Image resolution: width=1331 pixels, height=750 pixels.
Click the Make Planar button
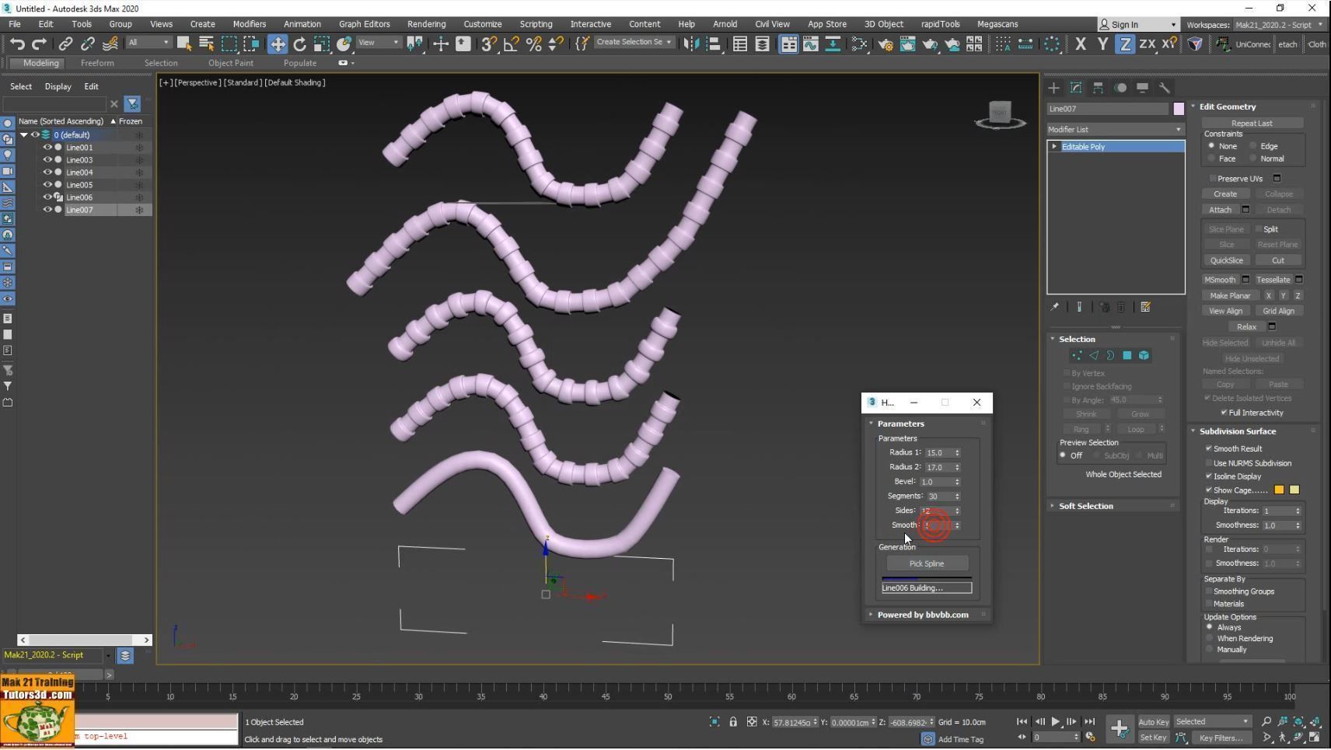[1230, 295]
